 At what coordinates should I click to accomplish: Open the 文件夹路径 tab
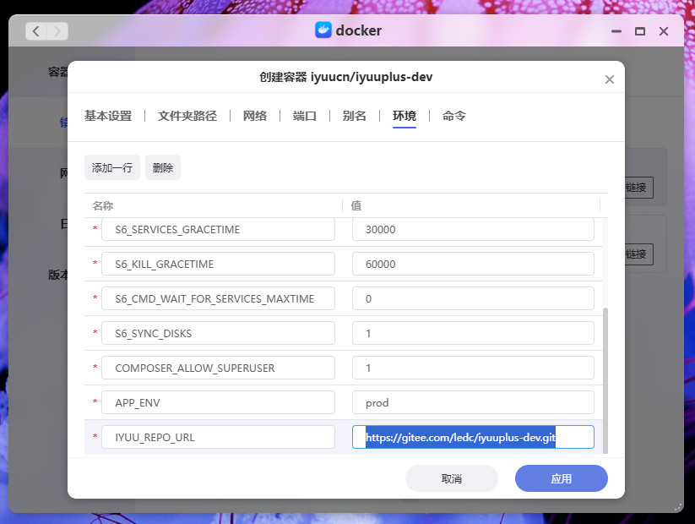[x=187, y=116]
